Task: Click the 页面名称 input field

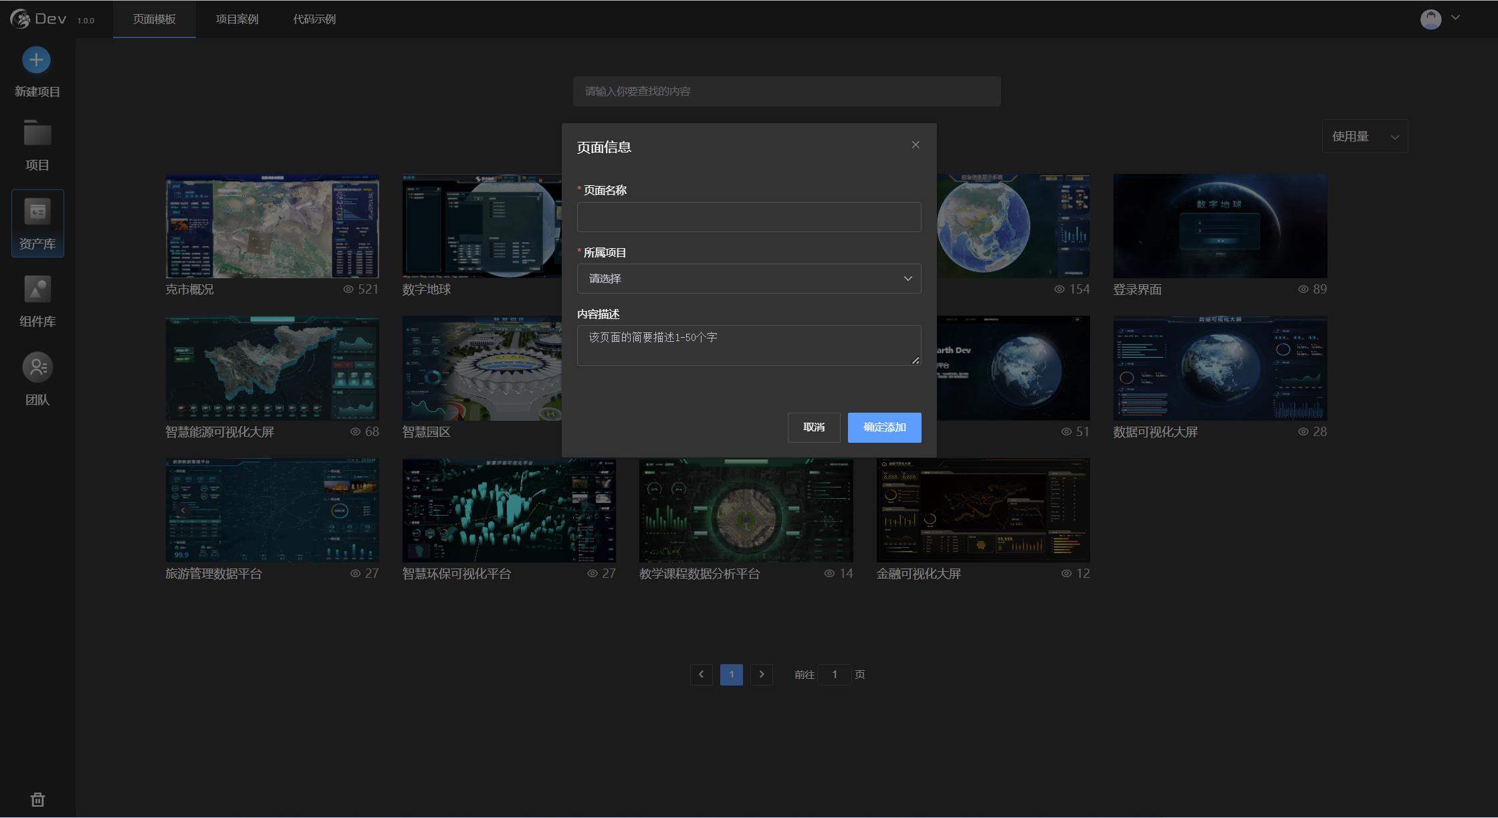Action: point(749,217)
